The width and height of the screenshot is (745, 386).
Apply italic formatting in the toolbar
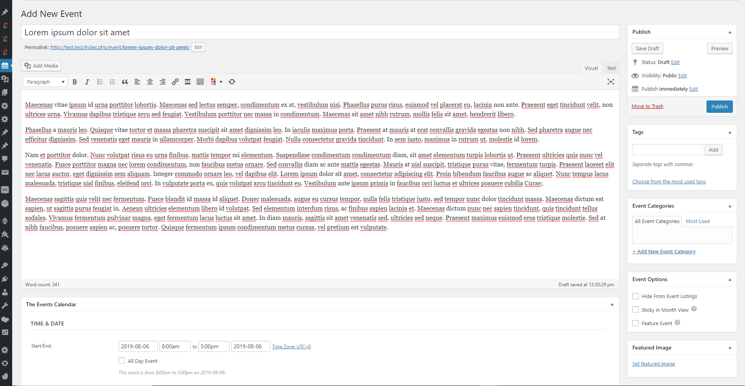tap(87, 82)
